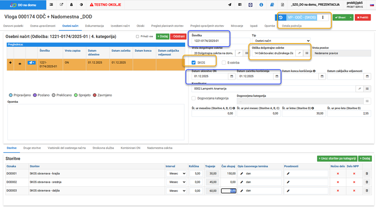Click the Uvoz storitev po kategoriji button
376x207 pixels.
pyautogui.click(x=337, y=159)
